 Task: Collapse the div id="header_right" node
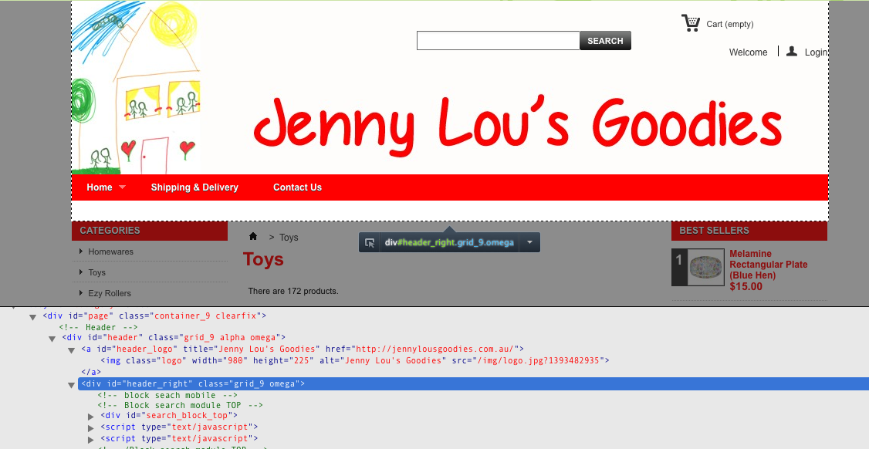click(x=72, y=385)
